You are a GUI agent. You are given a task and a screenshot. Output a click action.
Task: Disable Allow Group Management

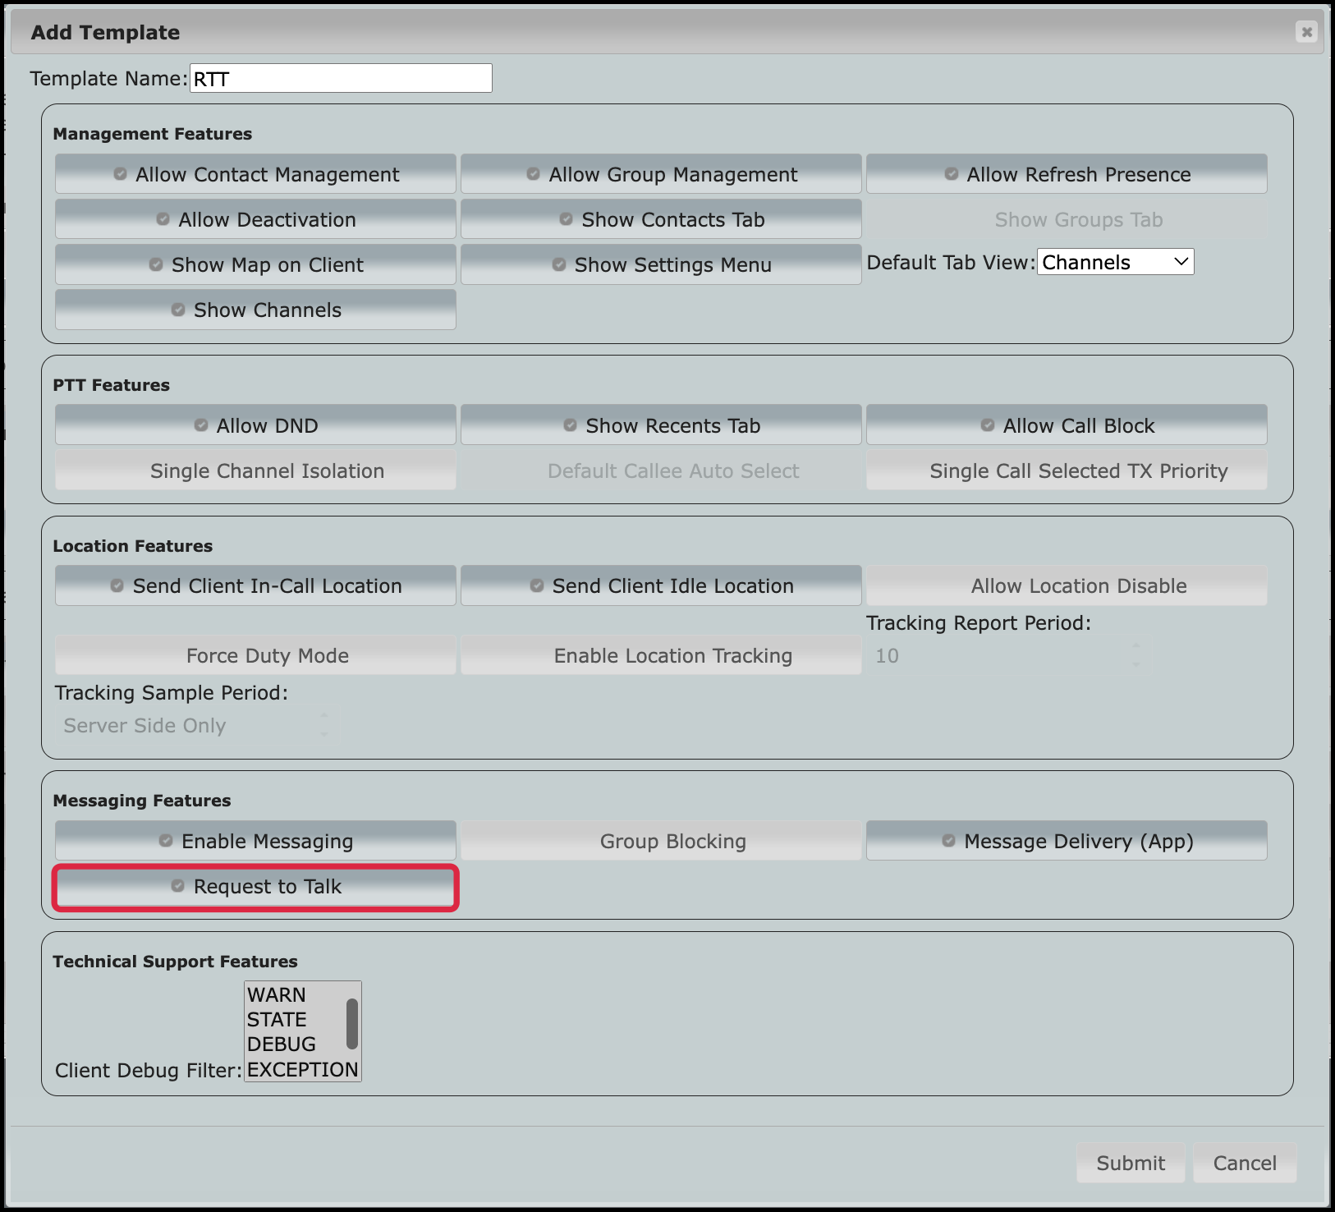(661, 175)
